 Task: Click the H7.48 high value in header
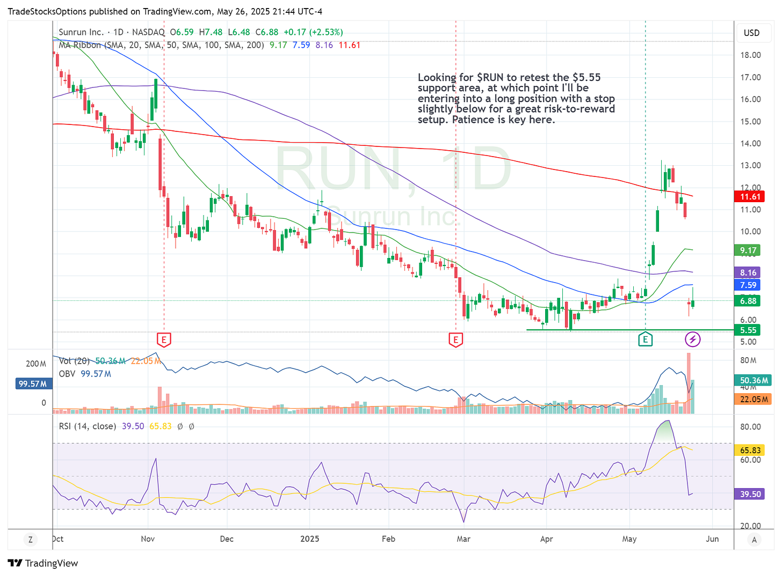211,32
